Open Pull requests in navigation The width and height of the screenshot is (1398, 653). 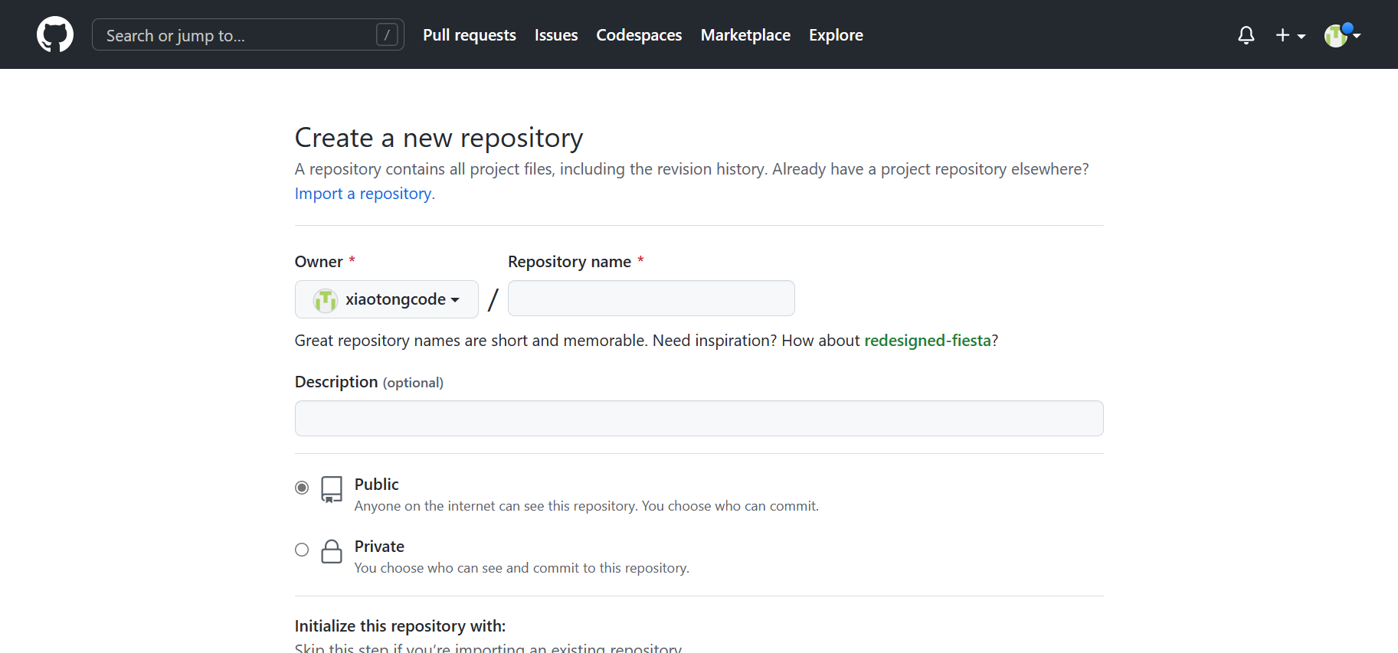point(470,35)
